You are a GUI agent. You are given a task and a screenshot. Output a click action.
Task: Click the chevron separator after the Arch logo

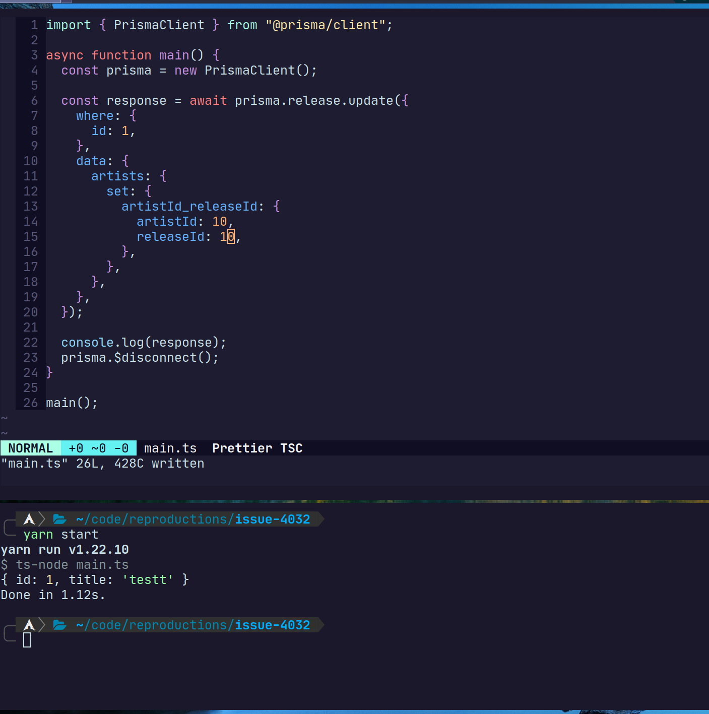click(42, 519)
